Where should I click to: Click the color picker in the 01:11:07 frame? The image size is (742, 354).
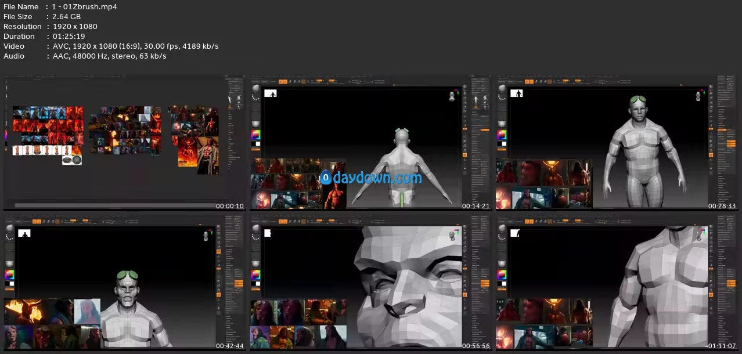[x=502, y=275]
